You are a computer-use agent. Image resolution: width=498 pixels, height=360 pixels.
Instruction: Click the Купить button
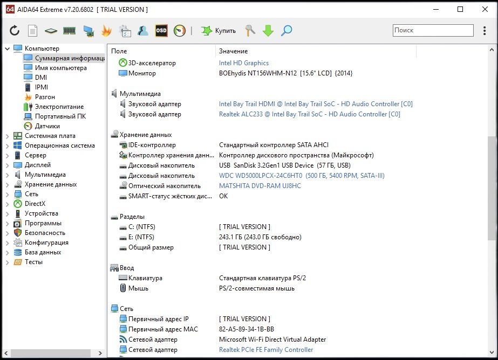(219, 31)
